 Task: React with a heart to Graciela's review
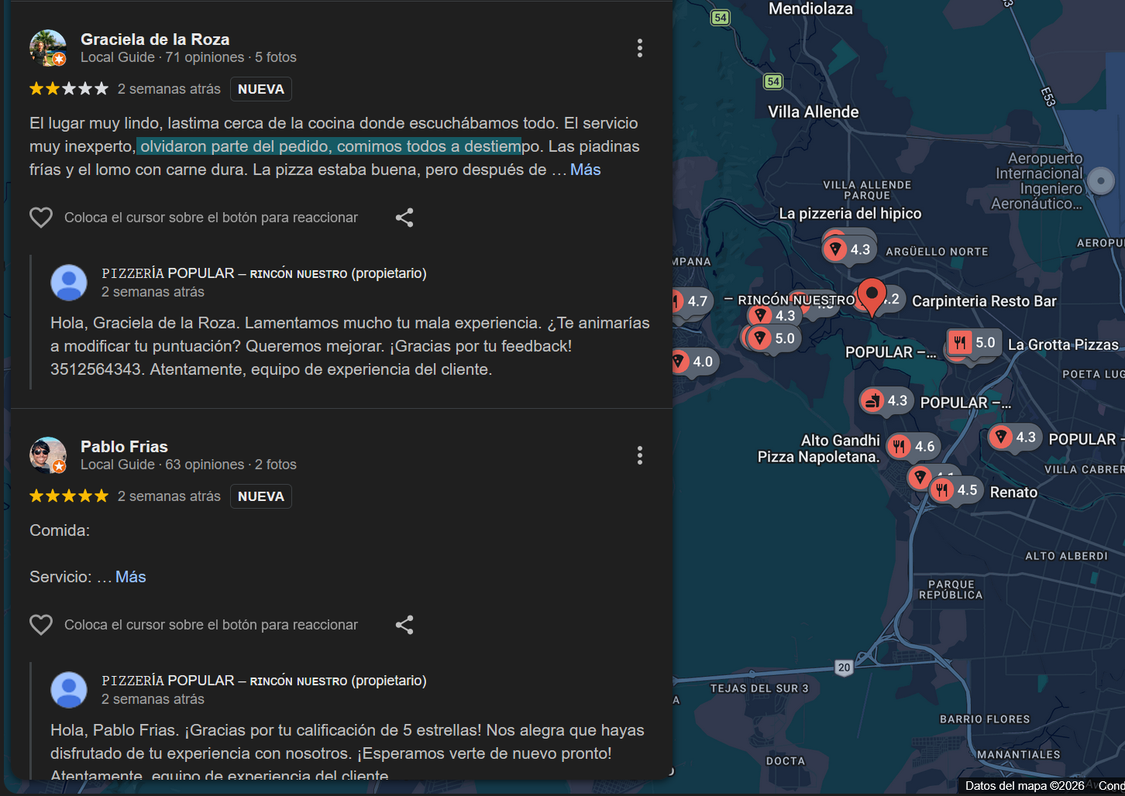pyautogui.click(x=41, y=217)
